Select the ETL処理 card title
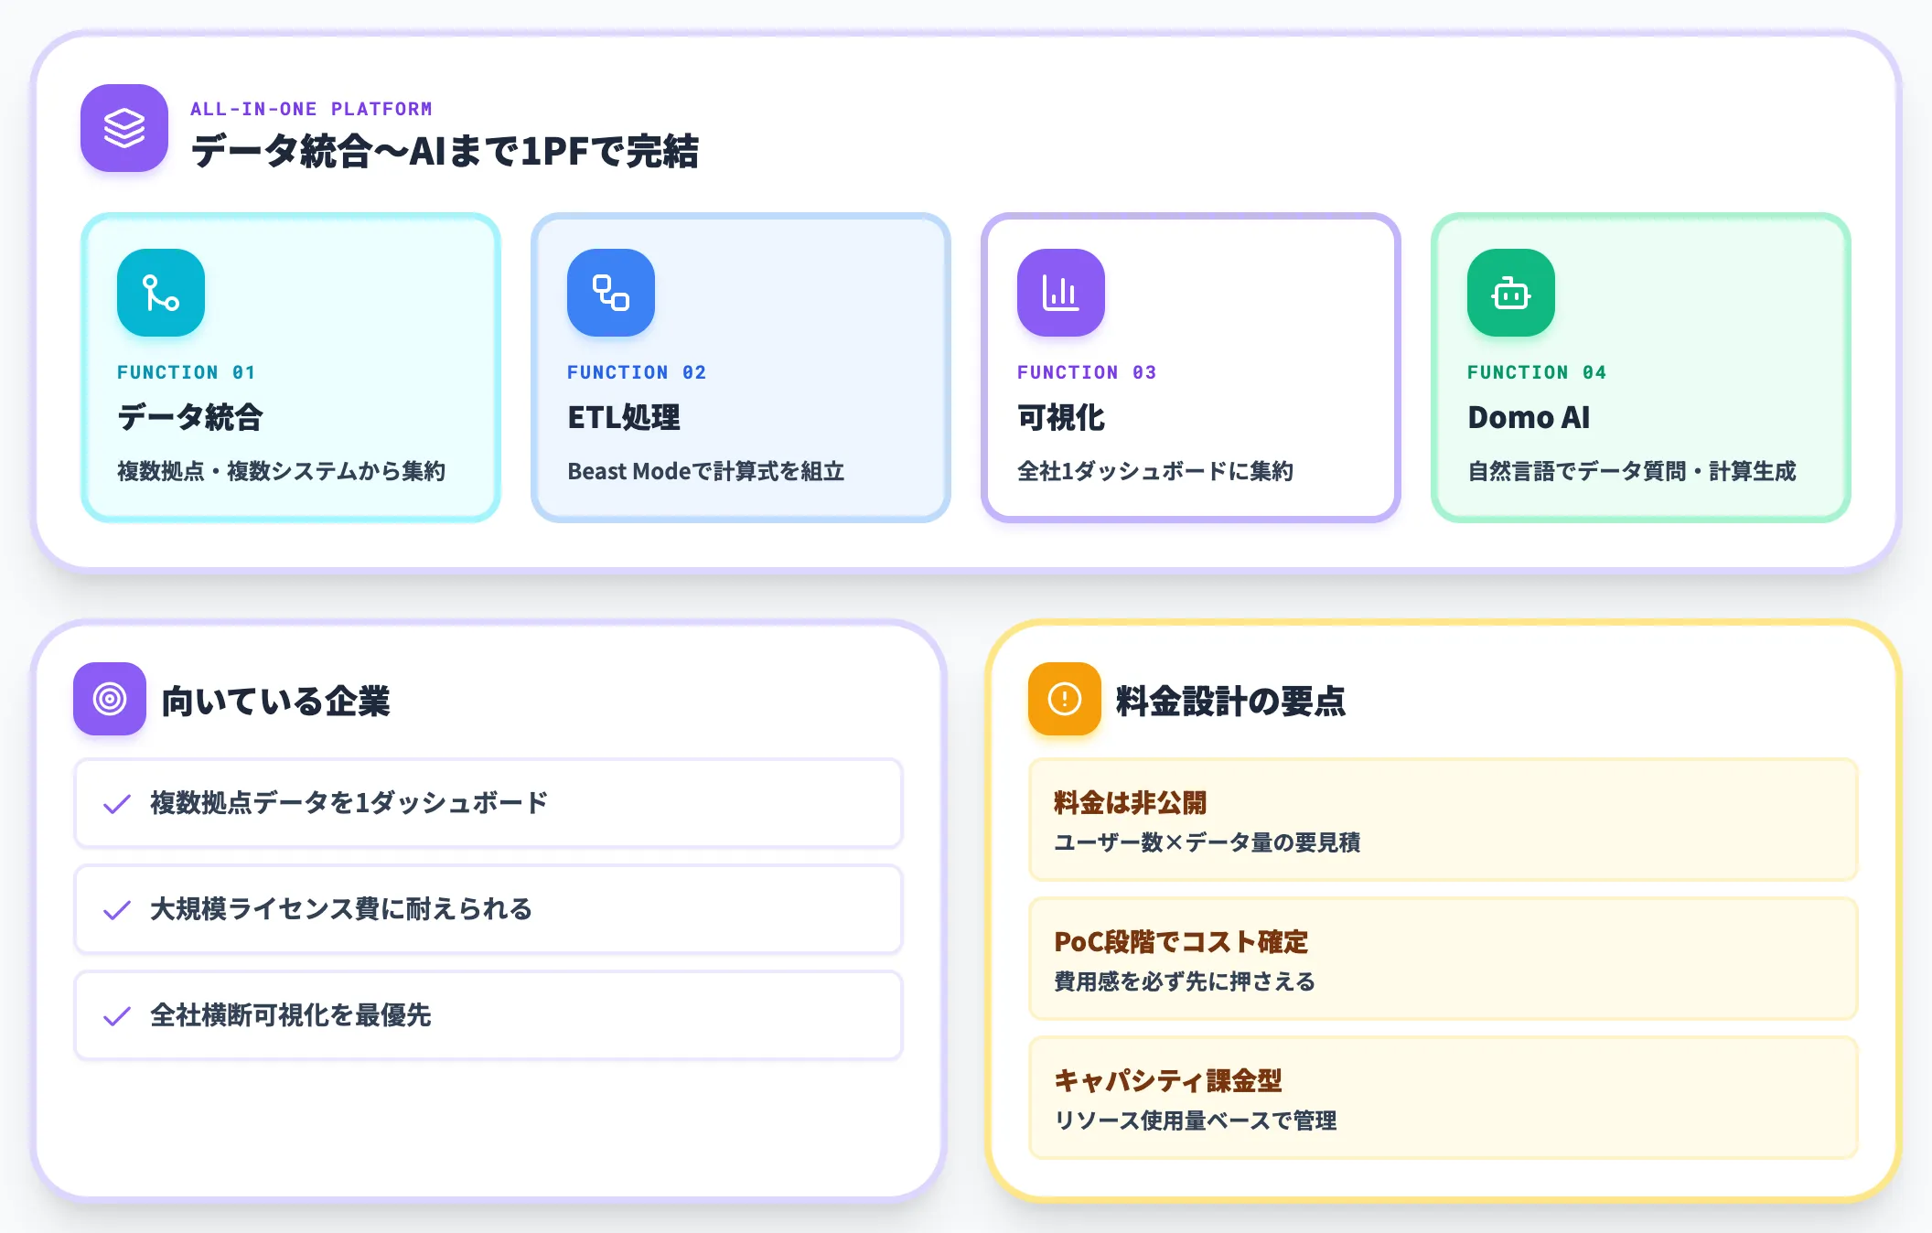 [x=624, y=417]
